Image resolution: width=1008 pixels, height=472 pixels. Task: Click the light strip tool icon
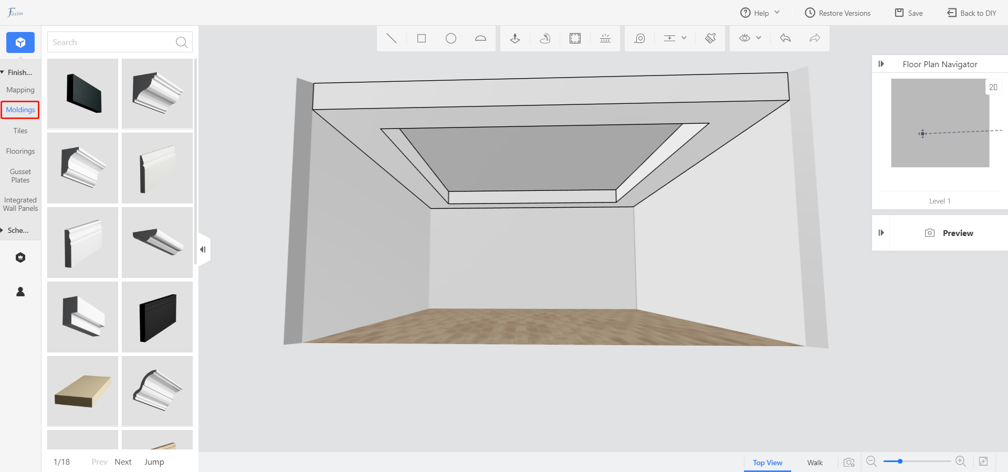[x=605, y=38]
